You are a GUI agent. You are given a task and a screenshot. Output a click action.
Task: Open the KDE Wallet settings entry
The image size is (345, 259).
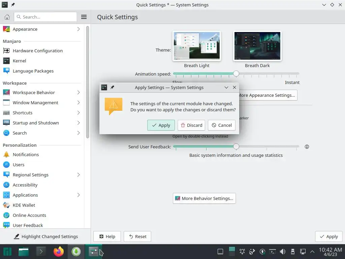[42, 205]
